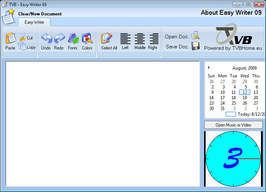Select August 5 in the calendar
This screenshot has height=192, width=266.
point(246,87)
